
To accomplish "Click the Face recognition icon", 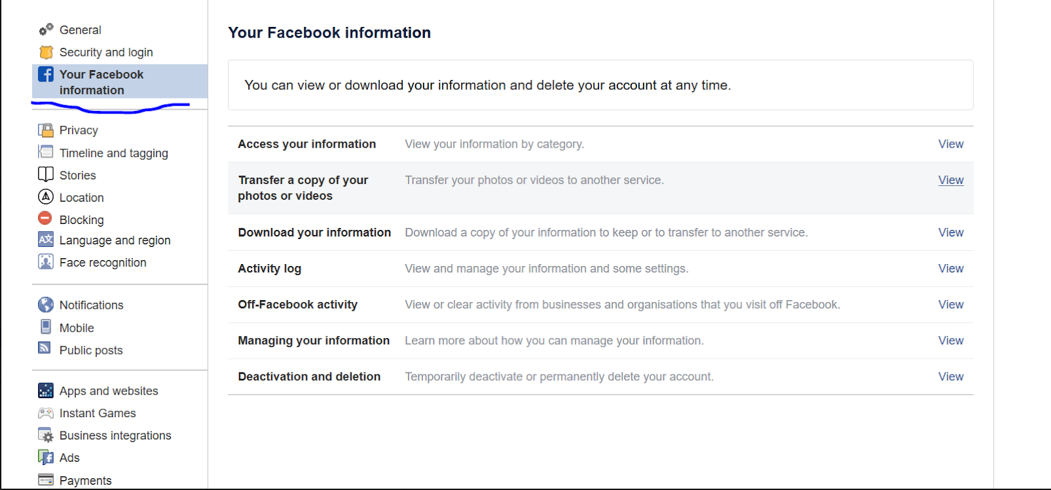I will pos(46,261).
